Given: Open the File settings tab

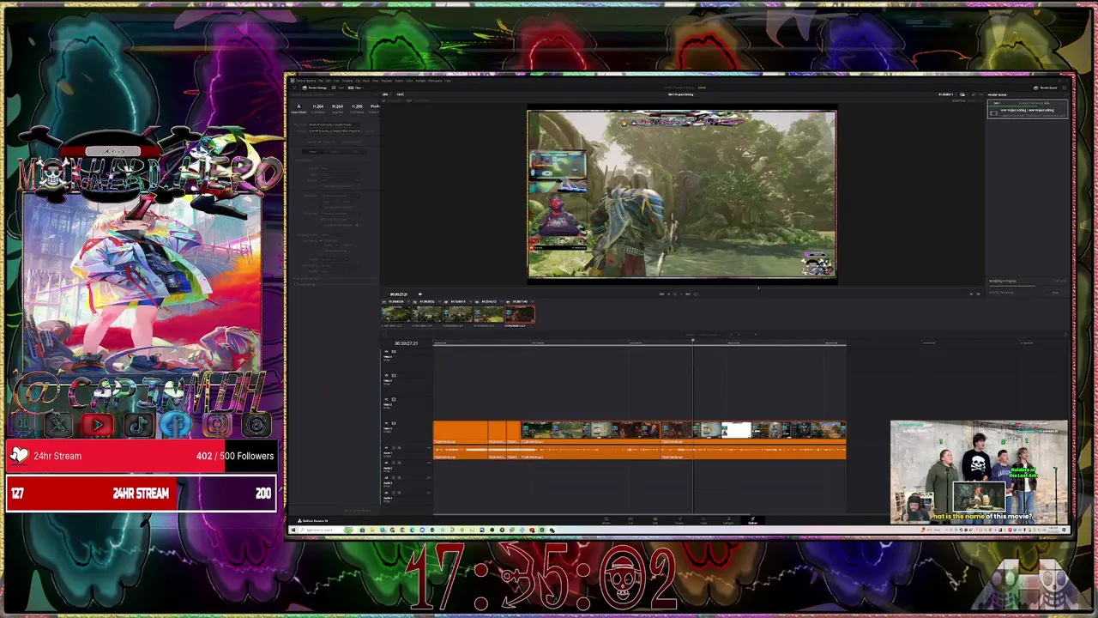Looking at the screenshot, I should point(356,152).
